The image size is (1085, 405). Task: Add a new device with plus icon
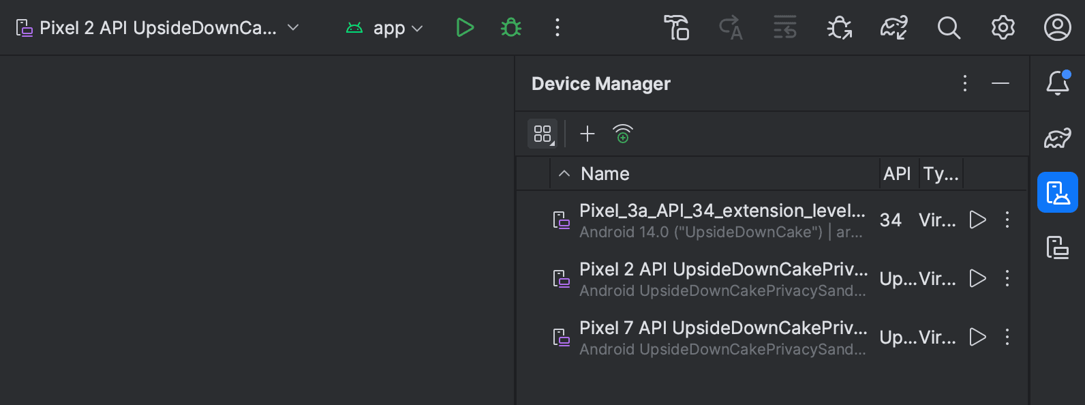(x=587, y=134)
